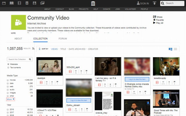
Task: Switch to the list view layout
Action: tap(176, 49)
